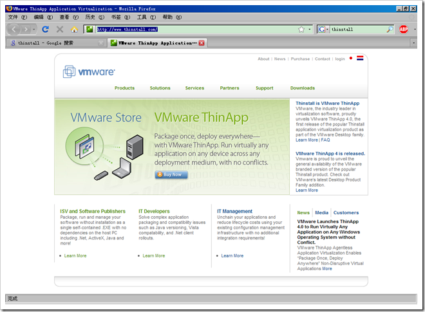Select the News tab in sidebar
This screenshot has height=312, width=425.
click(x=303, y=212)
